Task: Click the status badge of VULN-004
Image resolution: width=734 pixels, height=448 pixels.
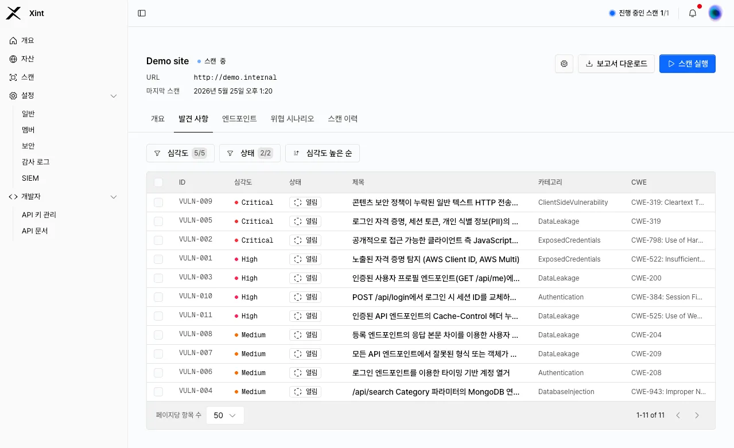Action: click(x=305, y=392)
